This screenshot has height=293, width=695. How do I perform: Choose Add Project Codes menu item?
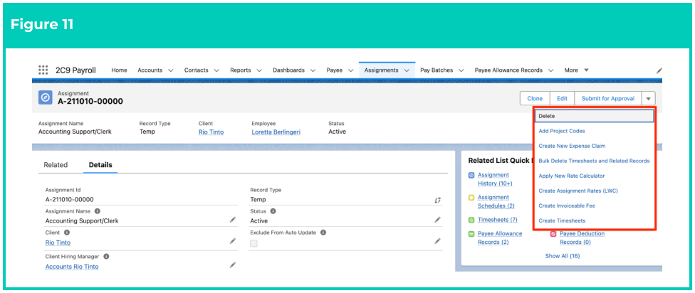click(x=562, y=131)
